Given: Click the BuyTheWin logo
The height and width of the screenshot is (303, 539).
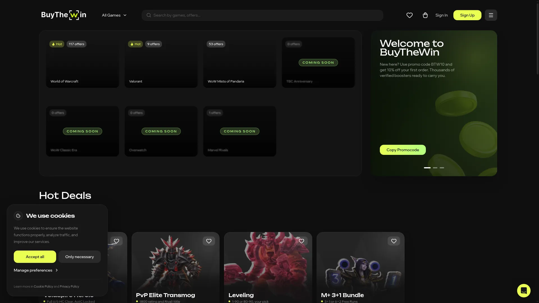Looking at the screenshot, I should tap(64, 15).
